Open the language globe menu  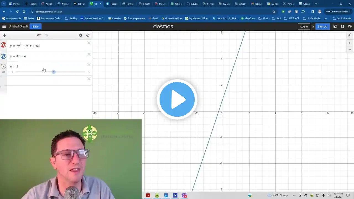coord(350,27)
